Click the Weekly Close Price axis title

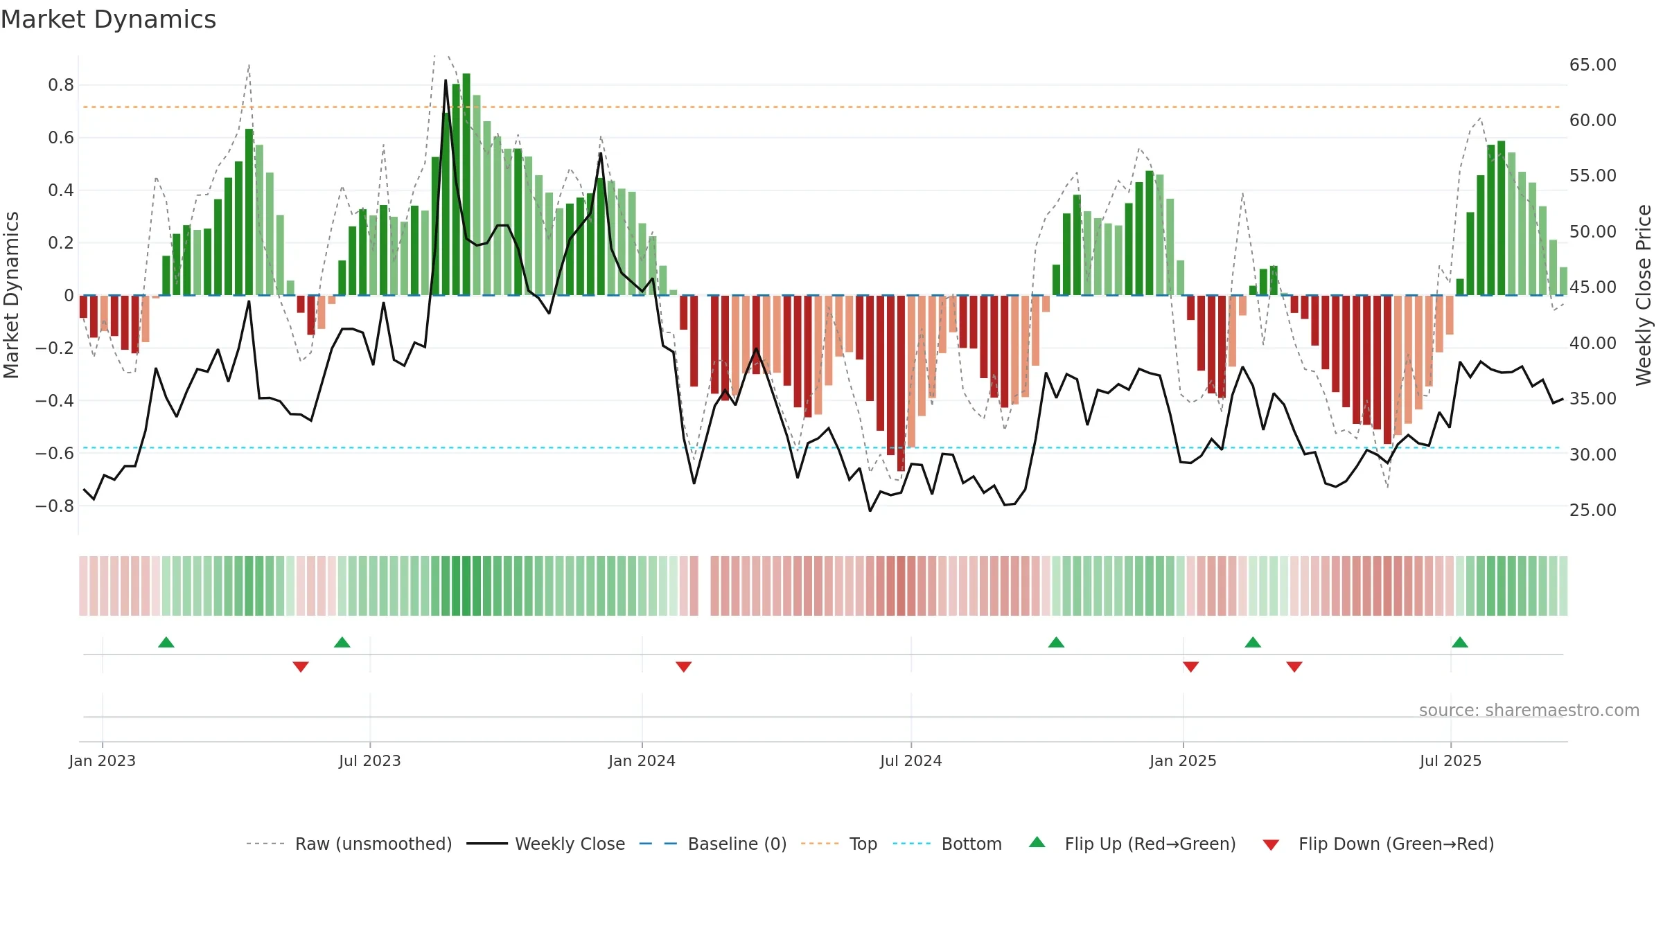coord(1644,295)
